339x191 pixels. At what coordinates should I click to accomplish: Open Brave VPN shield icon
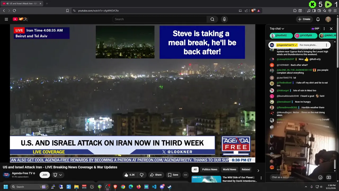[x=330, y=11]
